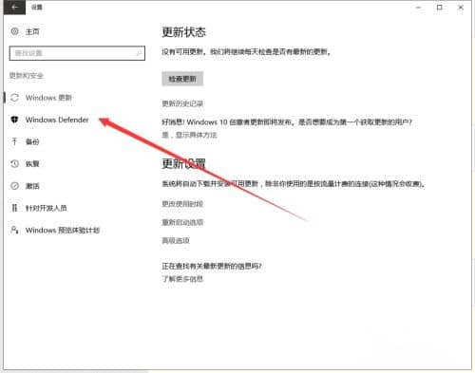Screen dimensions: 475x373
Task: Click the activation checkmark icon
Action: point(14,186)
